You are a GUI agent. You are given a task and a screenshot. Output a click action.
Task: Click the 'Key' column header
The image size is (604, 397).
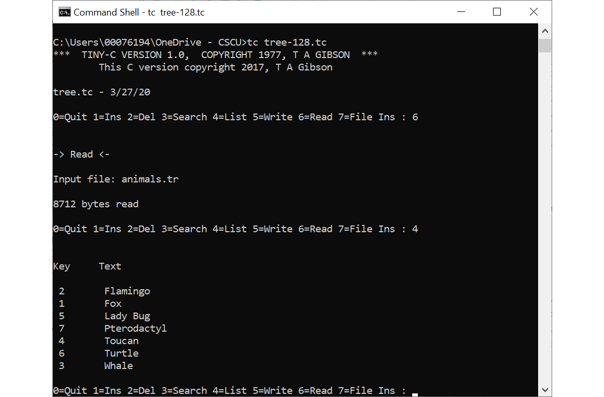point(62,266)
